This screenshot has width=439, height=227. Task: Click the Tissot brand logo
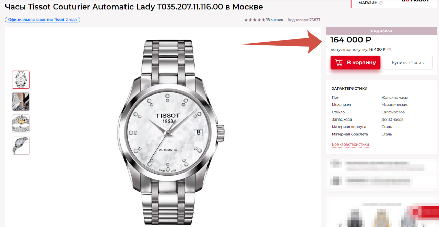415,1
